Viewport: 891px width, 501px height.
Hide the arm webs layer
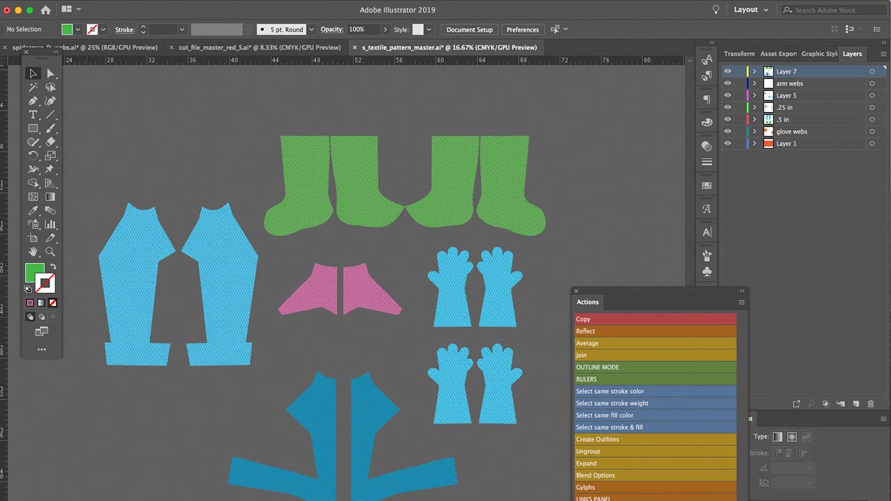click(x=727, y=83)
